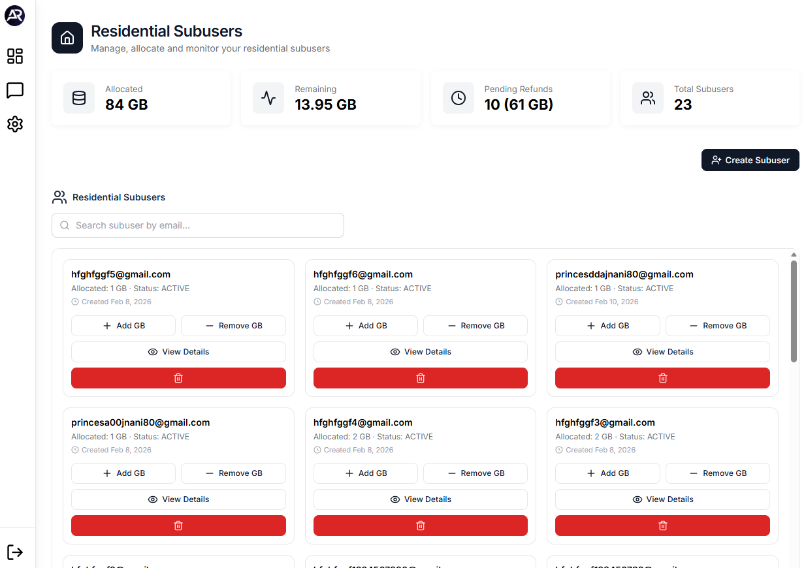This screenshot has height=568, width=806.
Task: Click email text hfghfggf3@gmail.com
Action: 605,422
